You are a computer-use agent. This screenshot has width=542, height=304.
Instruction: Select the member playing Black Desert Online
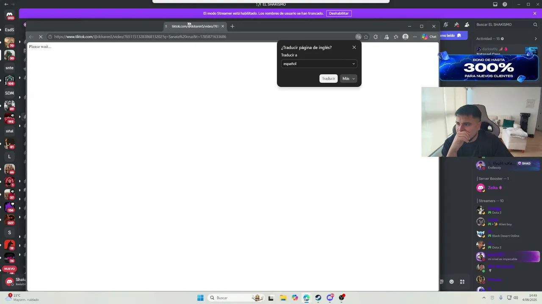click(507, 233)
